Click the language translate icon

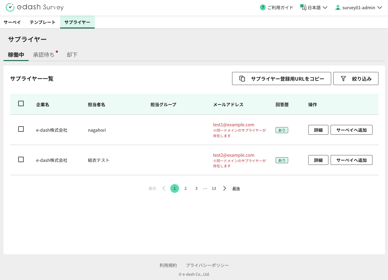pyautogui.click(x=303, y=7)
